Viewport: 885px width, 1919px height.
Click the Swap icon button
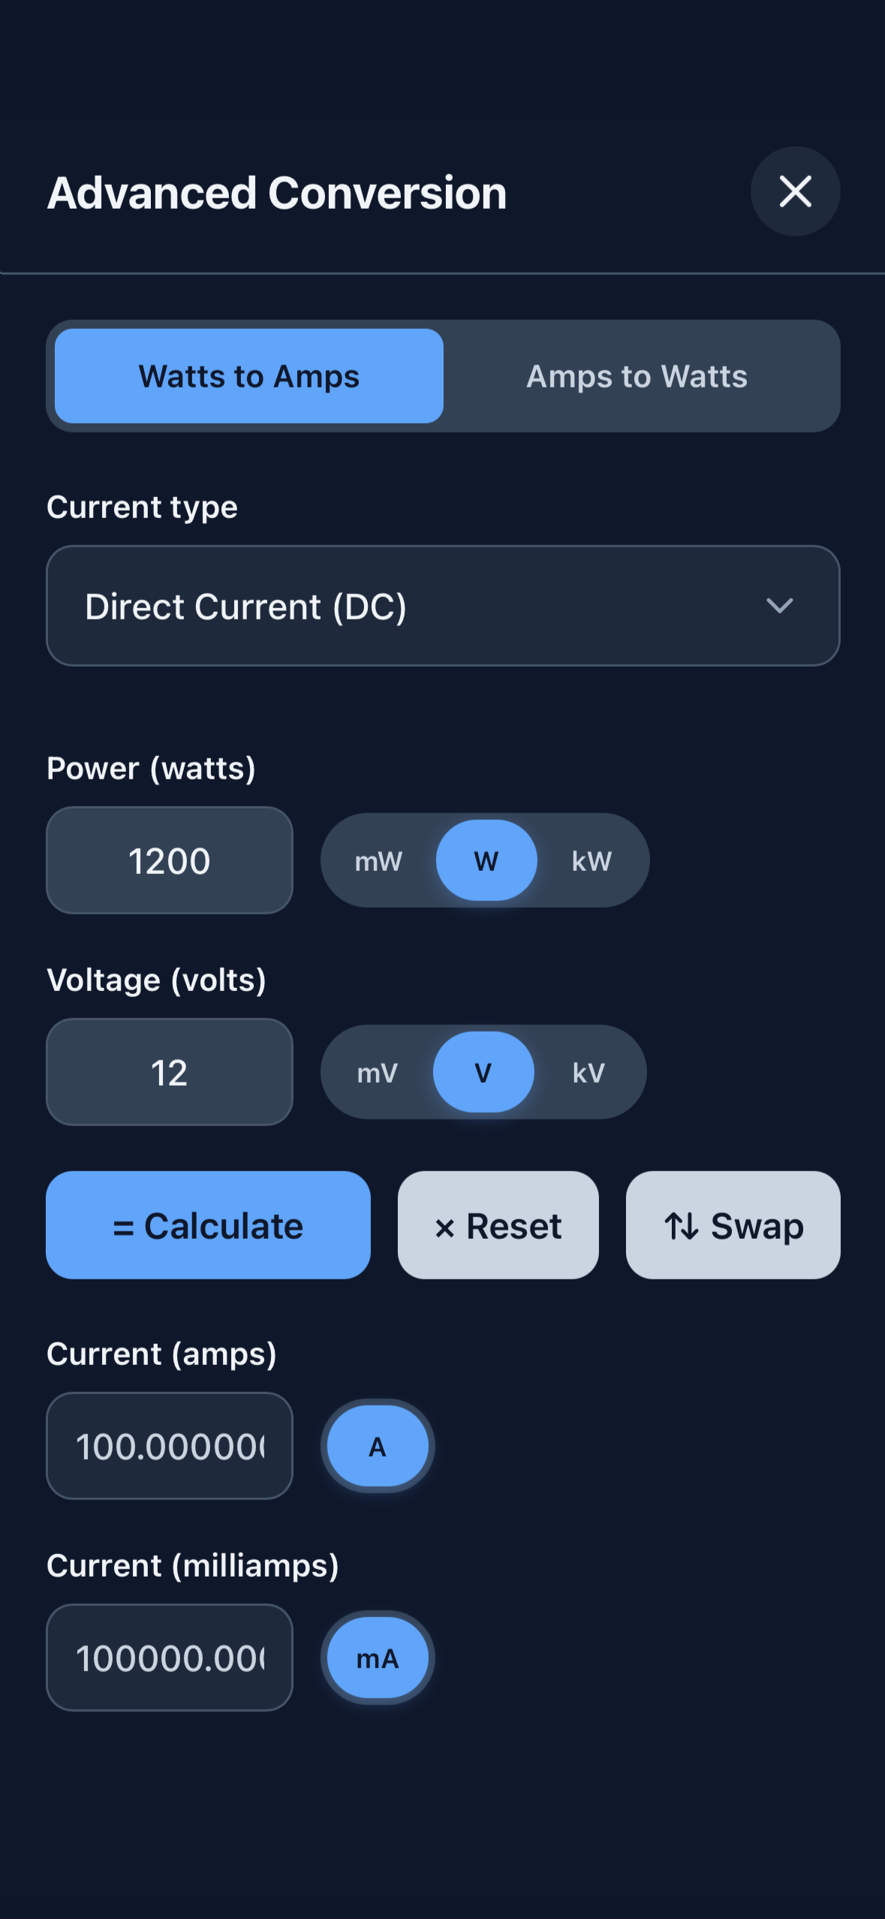coord(732,1225)
